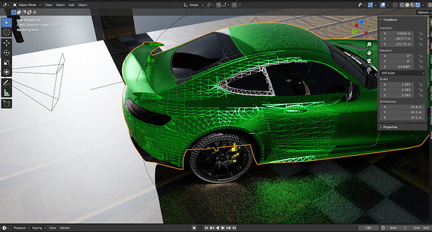Open the Options dropdown

click(423, 13)
